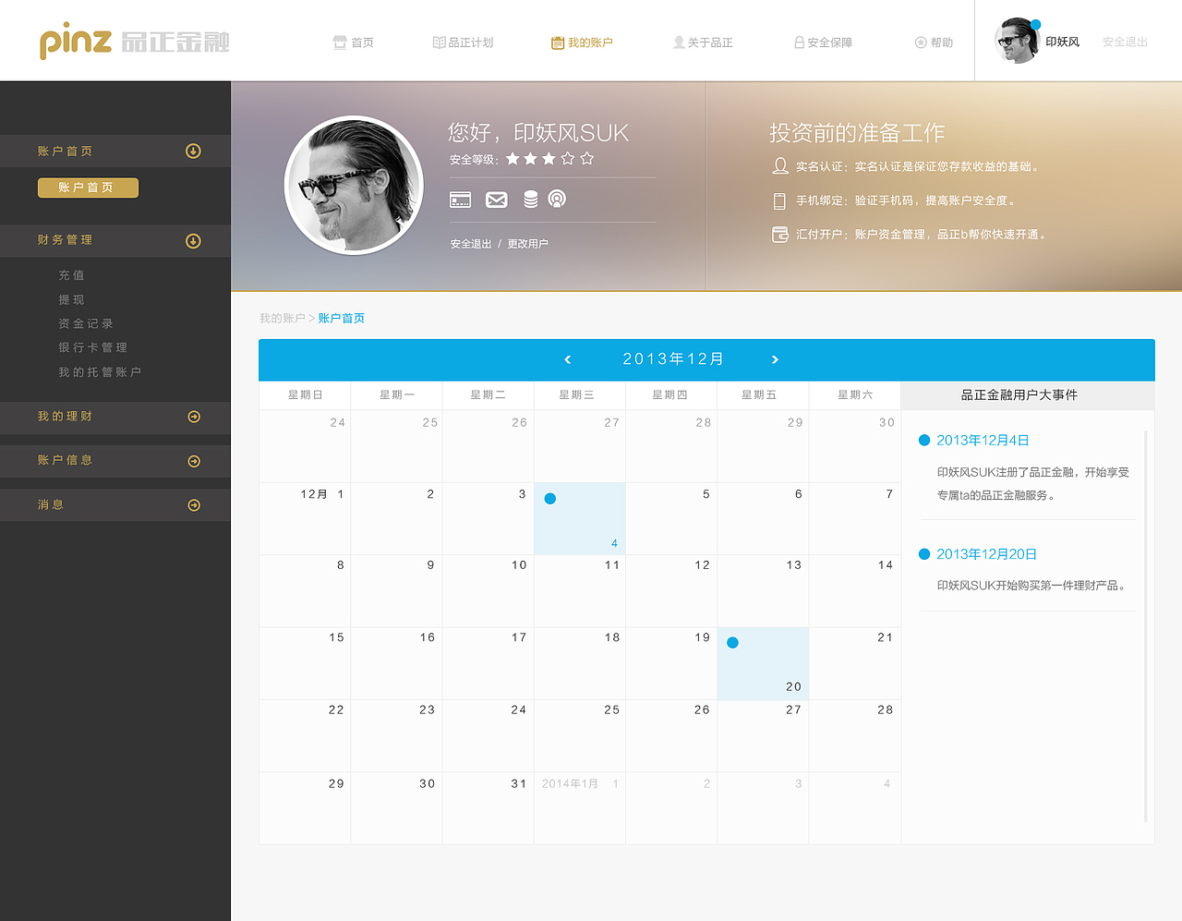Click the identity badge icon in profile

557,200
